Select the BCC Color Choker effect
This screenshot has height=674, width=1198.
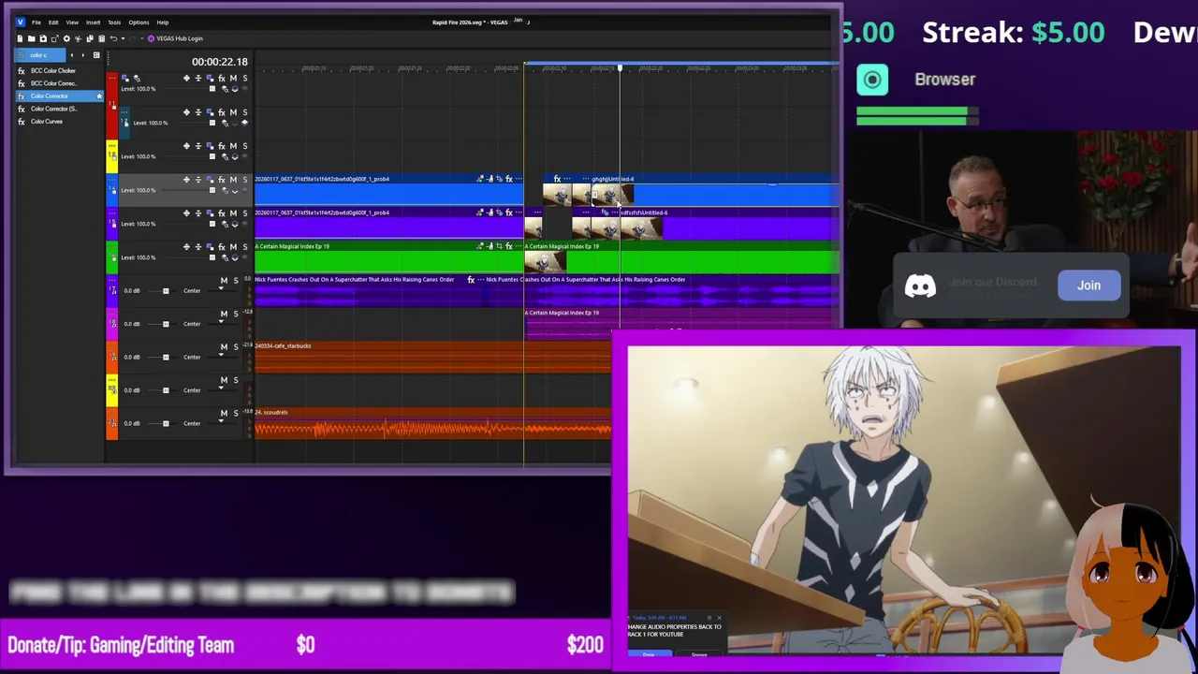52,71
